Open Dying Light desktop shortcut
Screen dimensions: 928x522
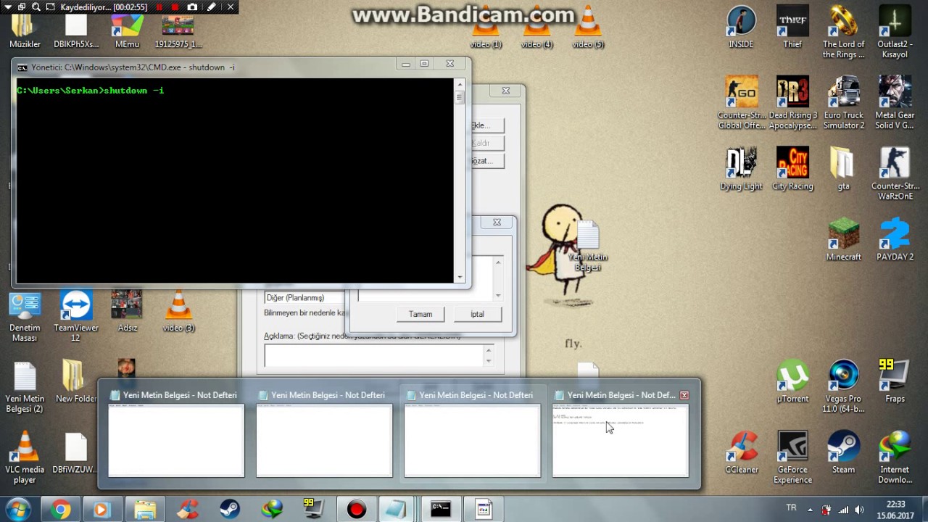click(x=741, y=169)
